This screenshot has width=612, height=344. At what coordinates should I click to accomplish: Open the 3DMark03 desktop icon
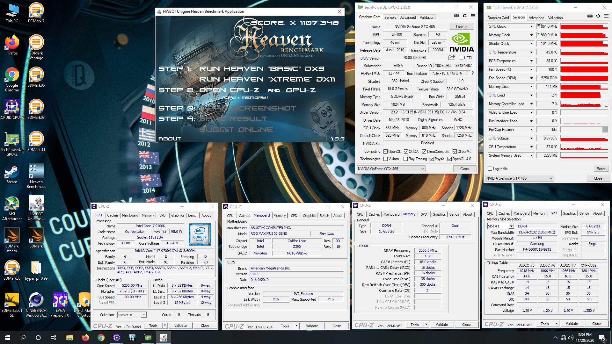[x=36, y=109]
